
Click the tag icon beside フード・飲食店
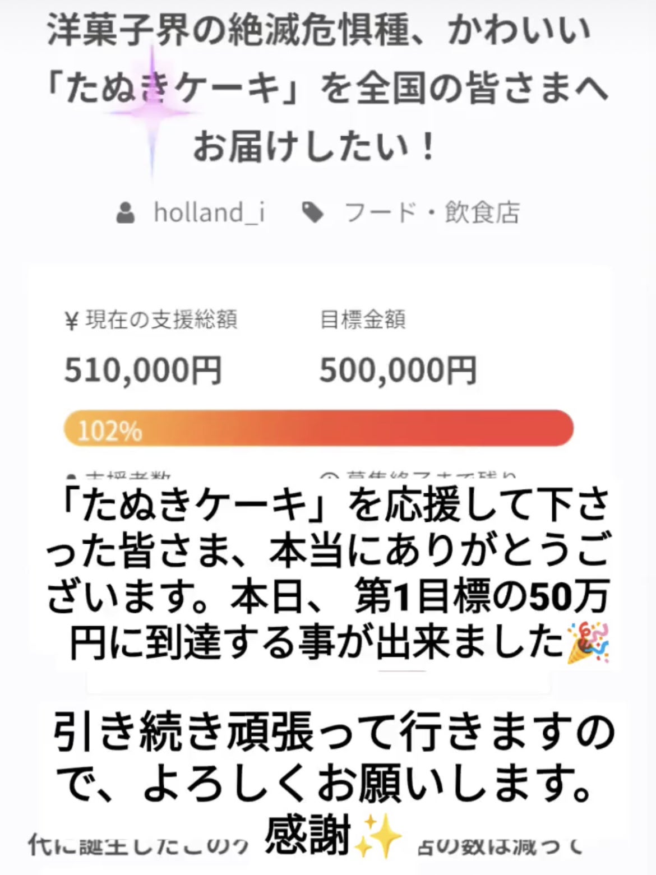pyautogui.click(x=312, y=212)
